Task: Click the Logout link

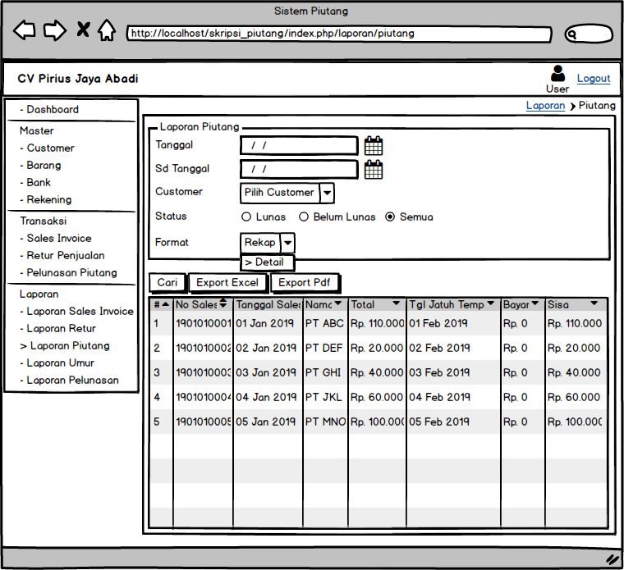Action: 594,78
